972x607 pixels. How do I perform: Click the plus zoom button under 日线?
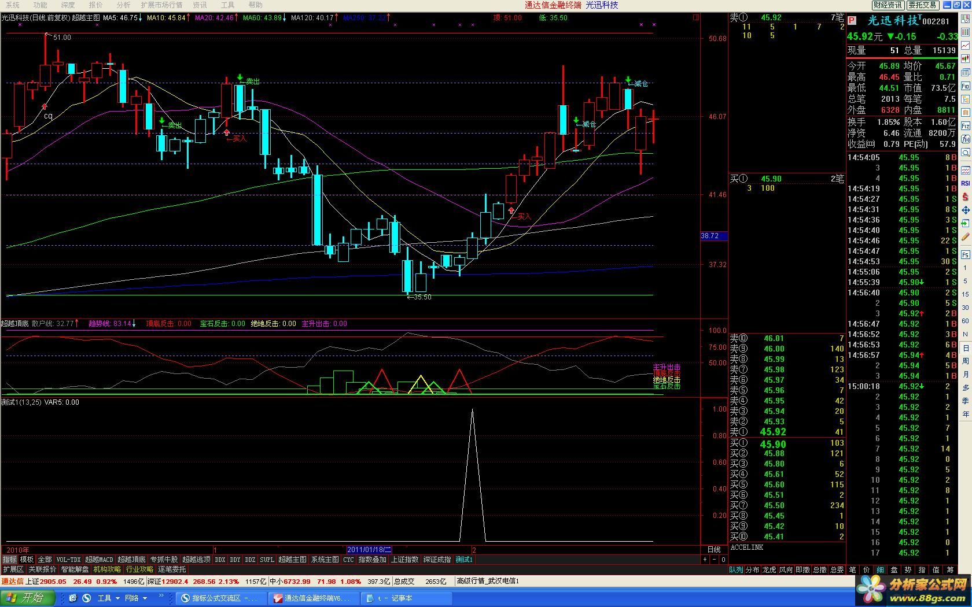tap(705, 560)
